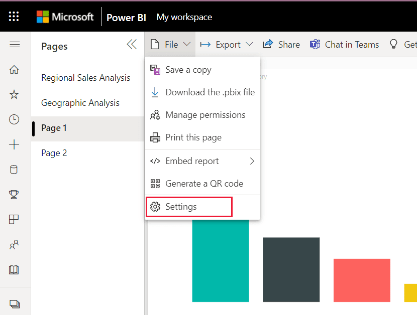Open Regional Sales Analysis page

click(85, 78)
